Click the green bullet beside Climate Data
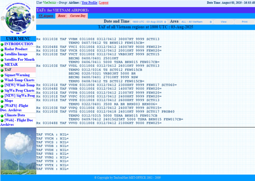Image resolution: width=255 pixels, height=181 pixels. [2, 116]
